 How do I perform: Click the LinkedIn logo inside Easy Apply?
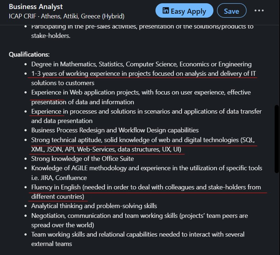pos(166,10)
